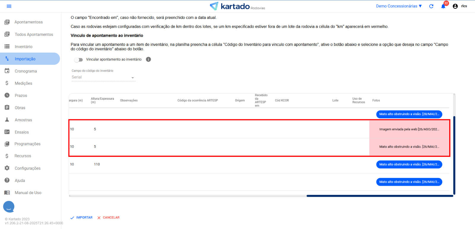Click Imagem enviada pela web photo cell
The image size is (475, 229).
[409, 129]
